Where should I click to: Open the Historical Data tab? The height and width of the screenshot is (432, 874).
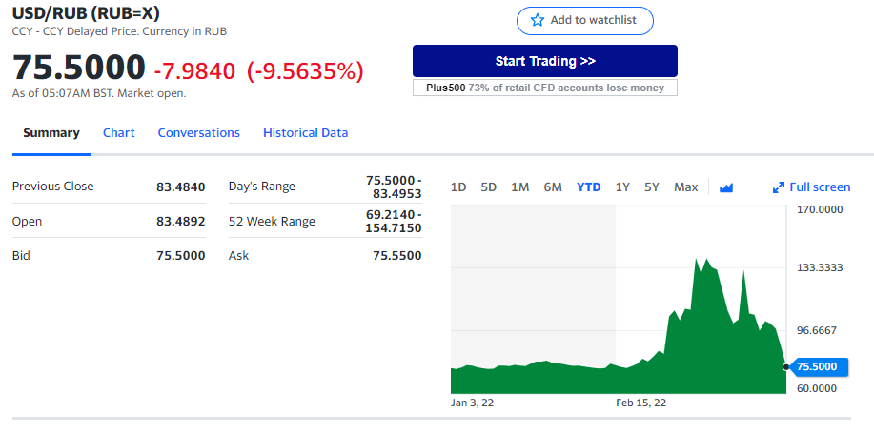coord(305,133)
